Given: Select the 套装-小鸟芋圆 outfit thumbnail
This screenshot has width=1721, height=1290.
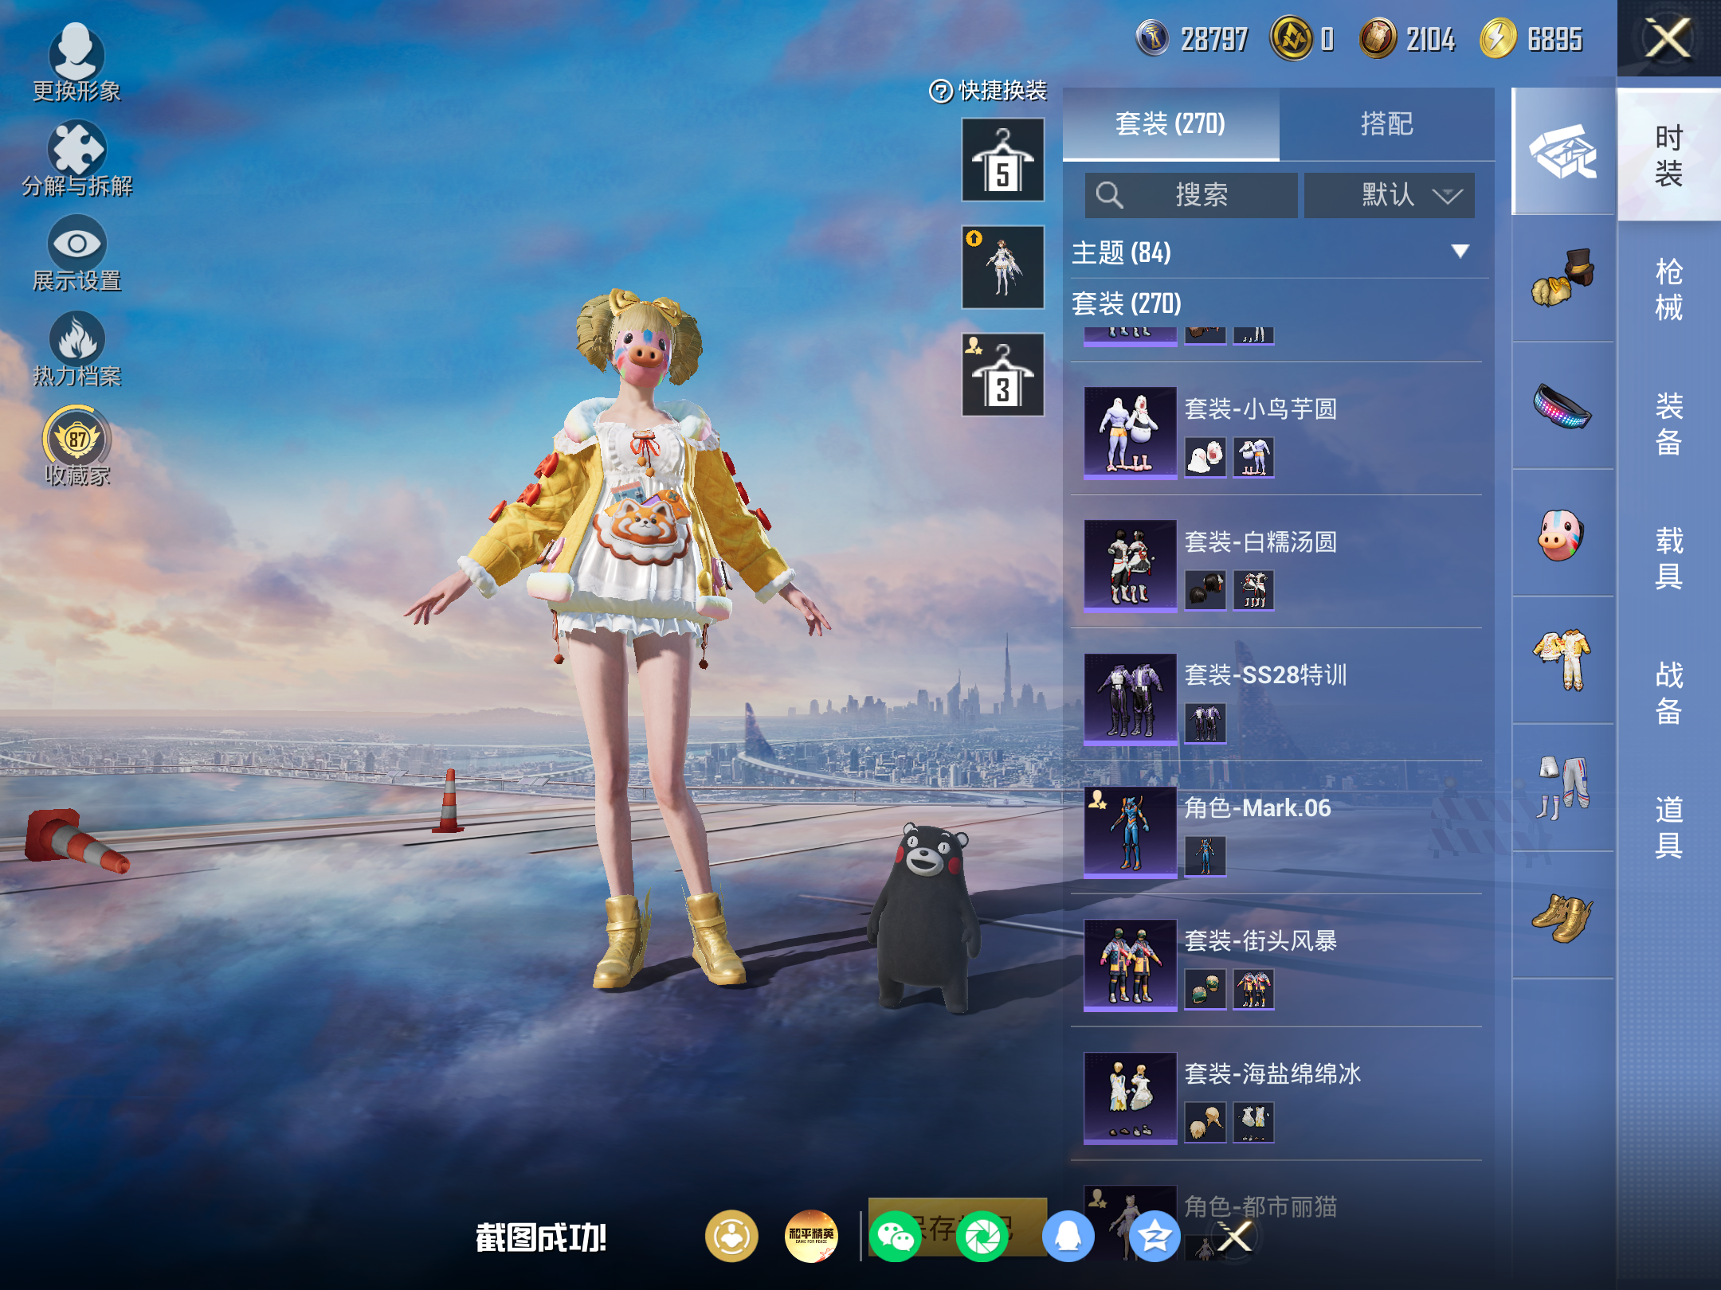Looking at the screenshot, I should point(1130,432).
